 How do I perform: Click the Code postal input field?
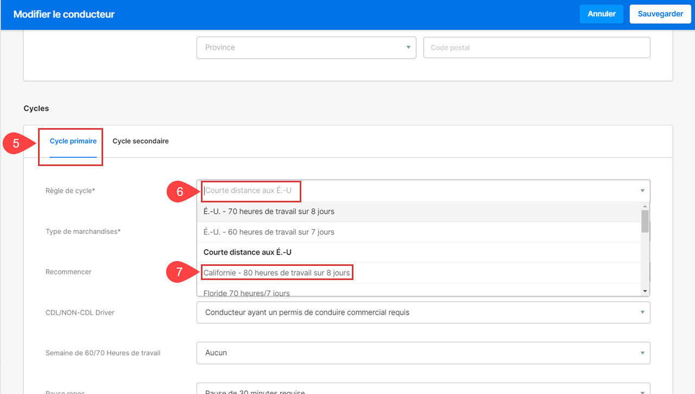tap(536, 48)
